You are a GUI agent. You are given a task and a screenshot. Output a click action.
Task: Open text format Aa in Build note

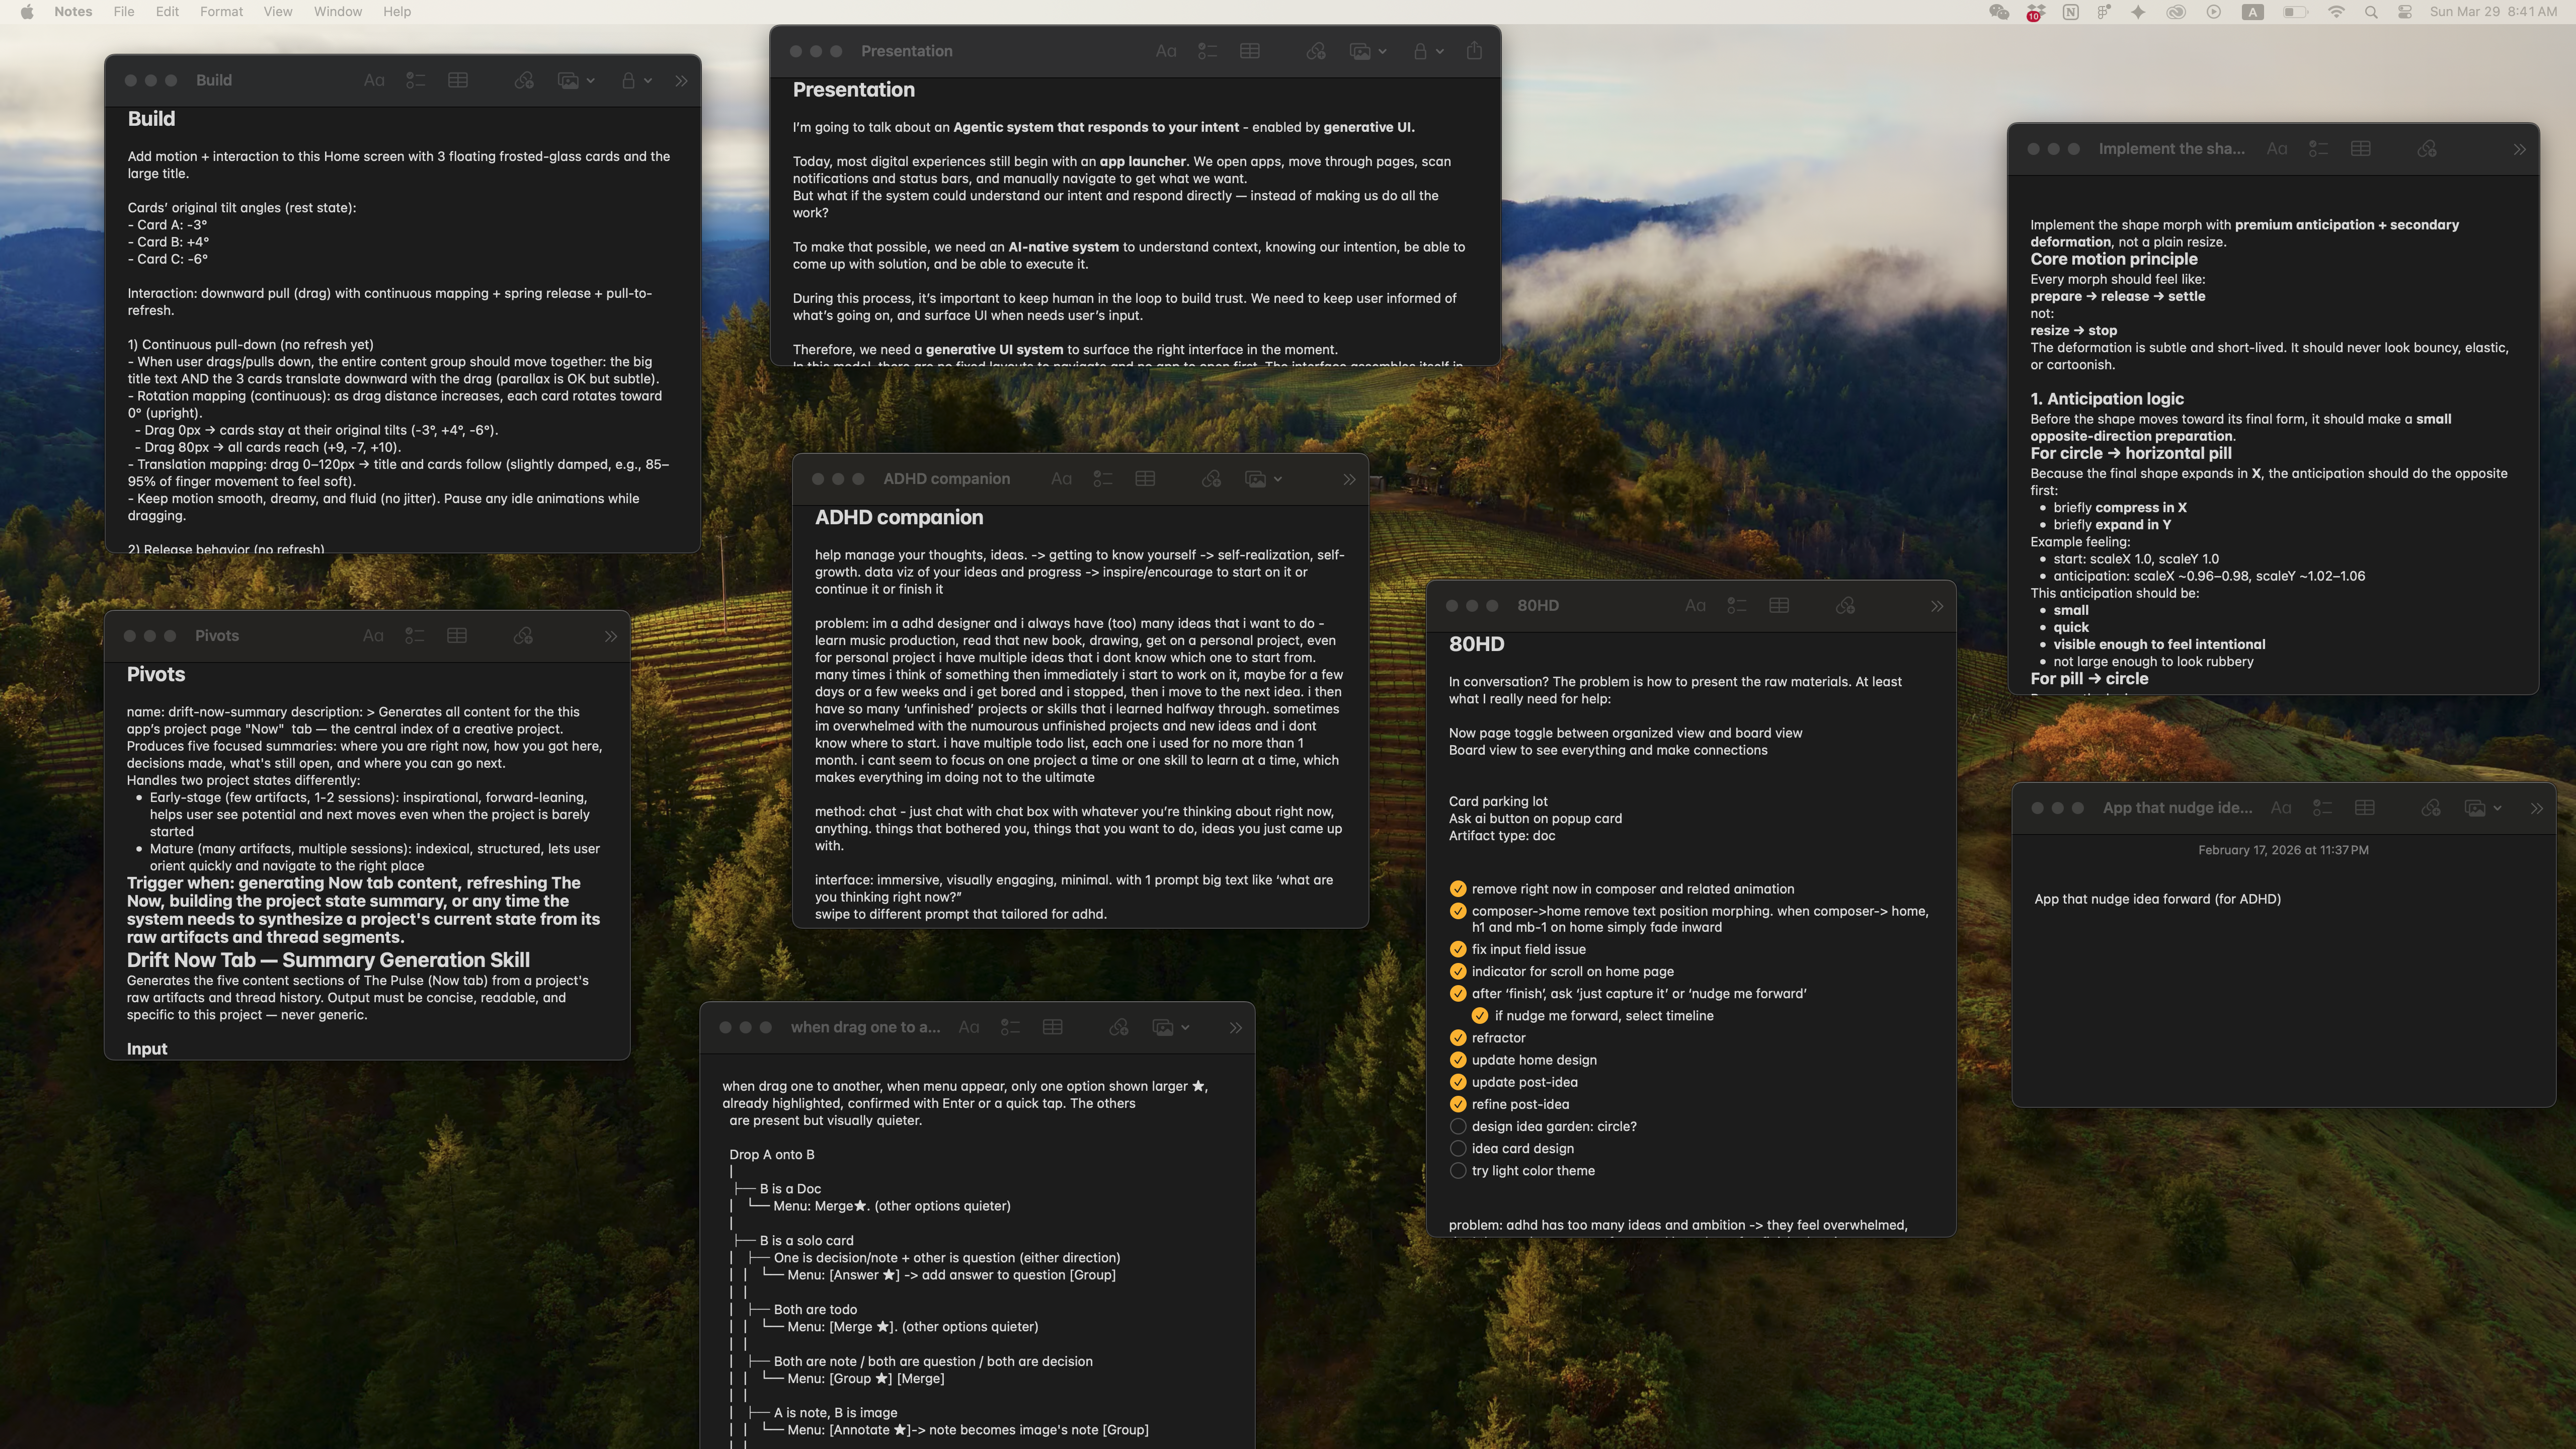[x=374, y=80]
